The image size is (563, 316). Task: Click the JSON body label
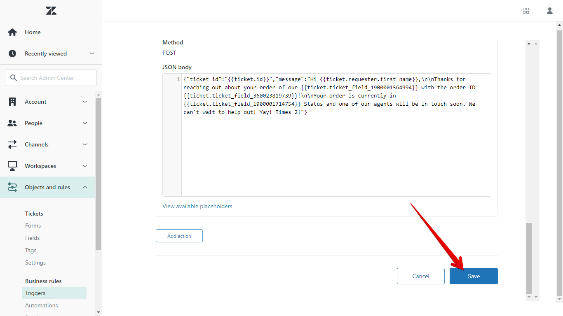click(177, 67)
